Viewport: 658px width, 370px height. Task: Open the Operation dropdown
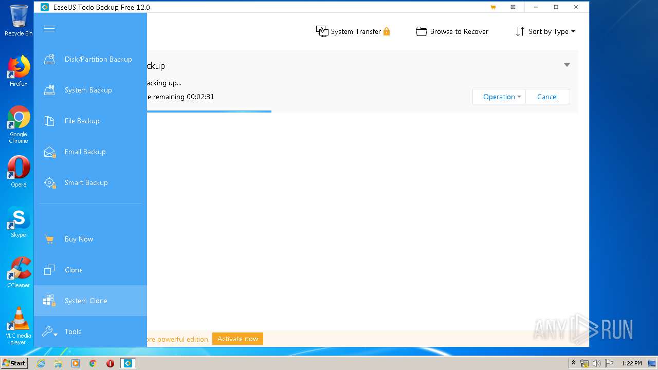(x=499, y=97)
